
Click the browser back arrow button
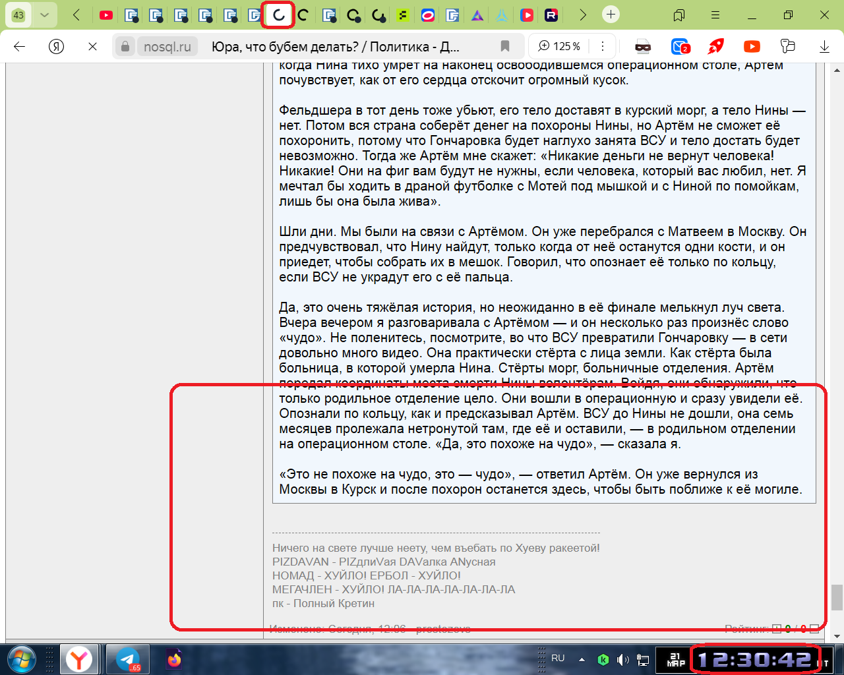[x=20, y=46]
